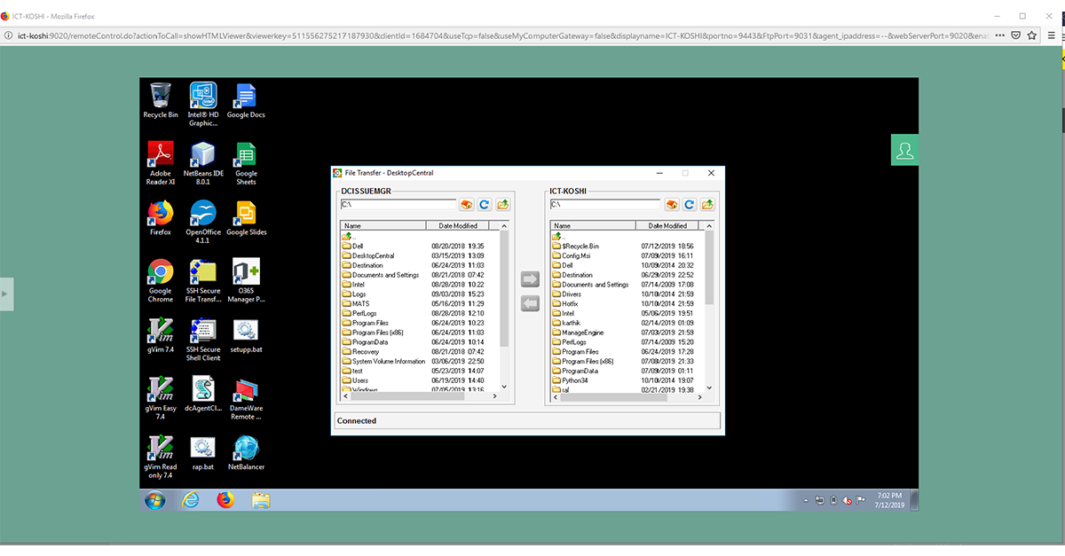Select the gVim Easy 7.4 desktop icon
The height and width of the screenshot is (556, 1065).
pyautogui.click(x=161, y=398)
